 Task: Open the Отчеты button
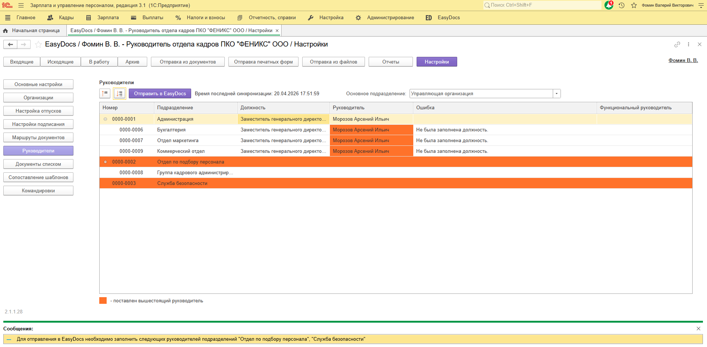coord(391,62)
